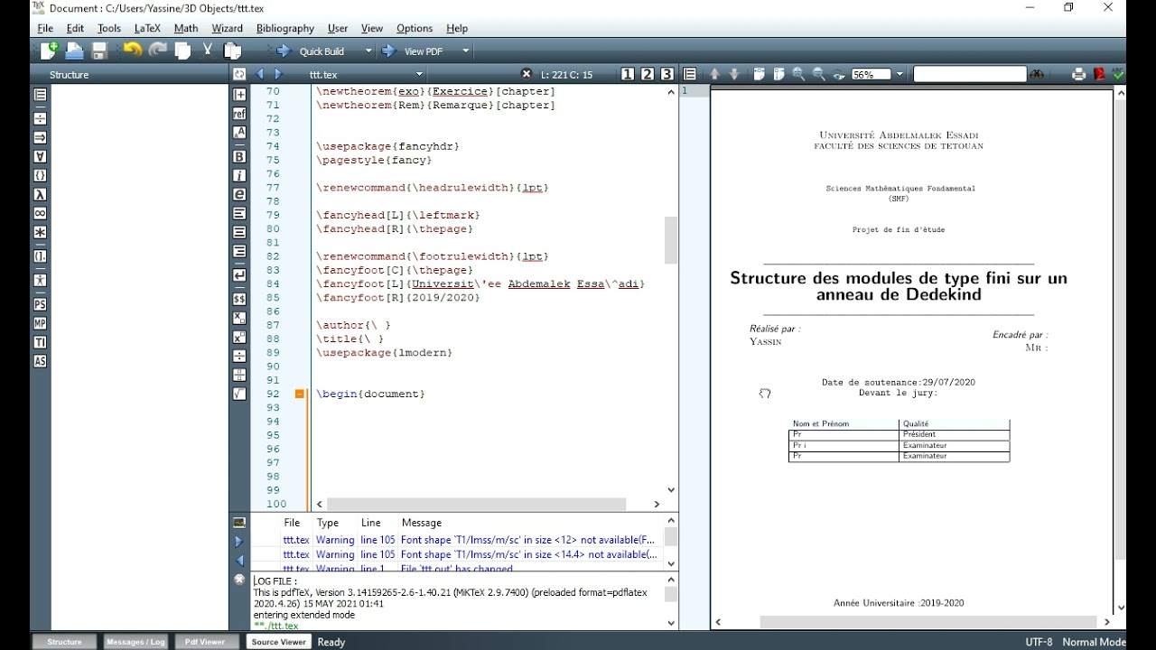Open PDF in external viewer
This screenshot has width=1156, height=650.
click(x=1099, y=74)
